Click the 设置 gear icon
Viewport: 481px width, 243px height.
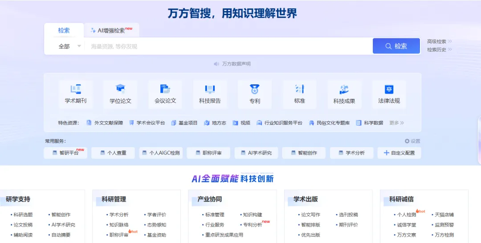pos(407,141)
